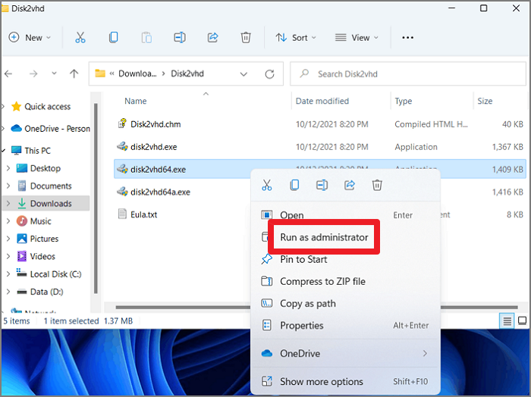Select Run as administrator from the context menu
The width and height of the screenshot is (531, 397).
click(324, 237)
